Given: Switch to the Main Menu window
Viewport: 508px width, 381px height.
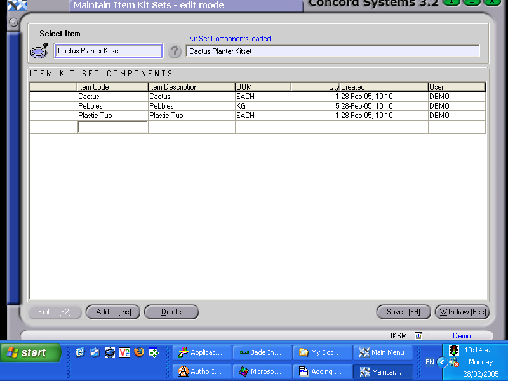Looking at the screenshot, I should pyautogui.click(x=383, y=352).
